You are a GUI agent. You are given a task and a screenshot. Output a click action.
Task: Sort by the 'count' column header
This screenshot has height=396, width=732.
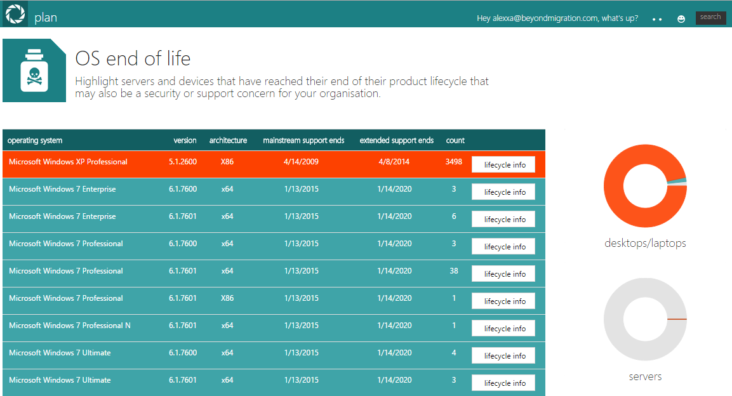coord(455,140)
